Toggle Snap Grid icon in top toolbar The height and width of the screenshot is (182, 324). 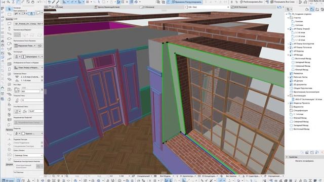(88, 2)
